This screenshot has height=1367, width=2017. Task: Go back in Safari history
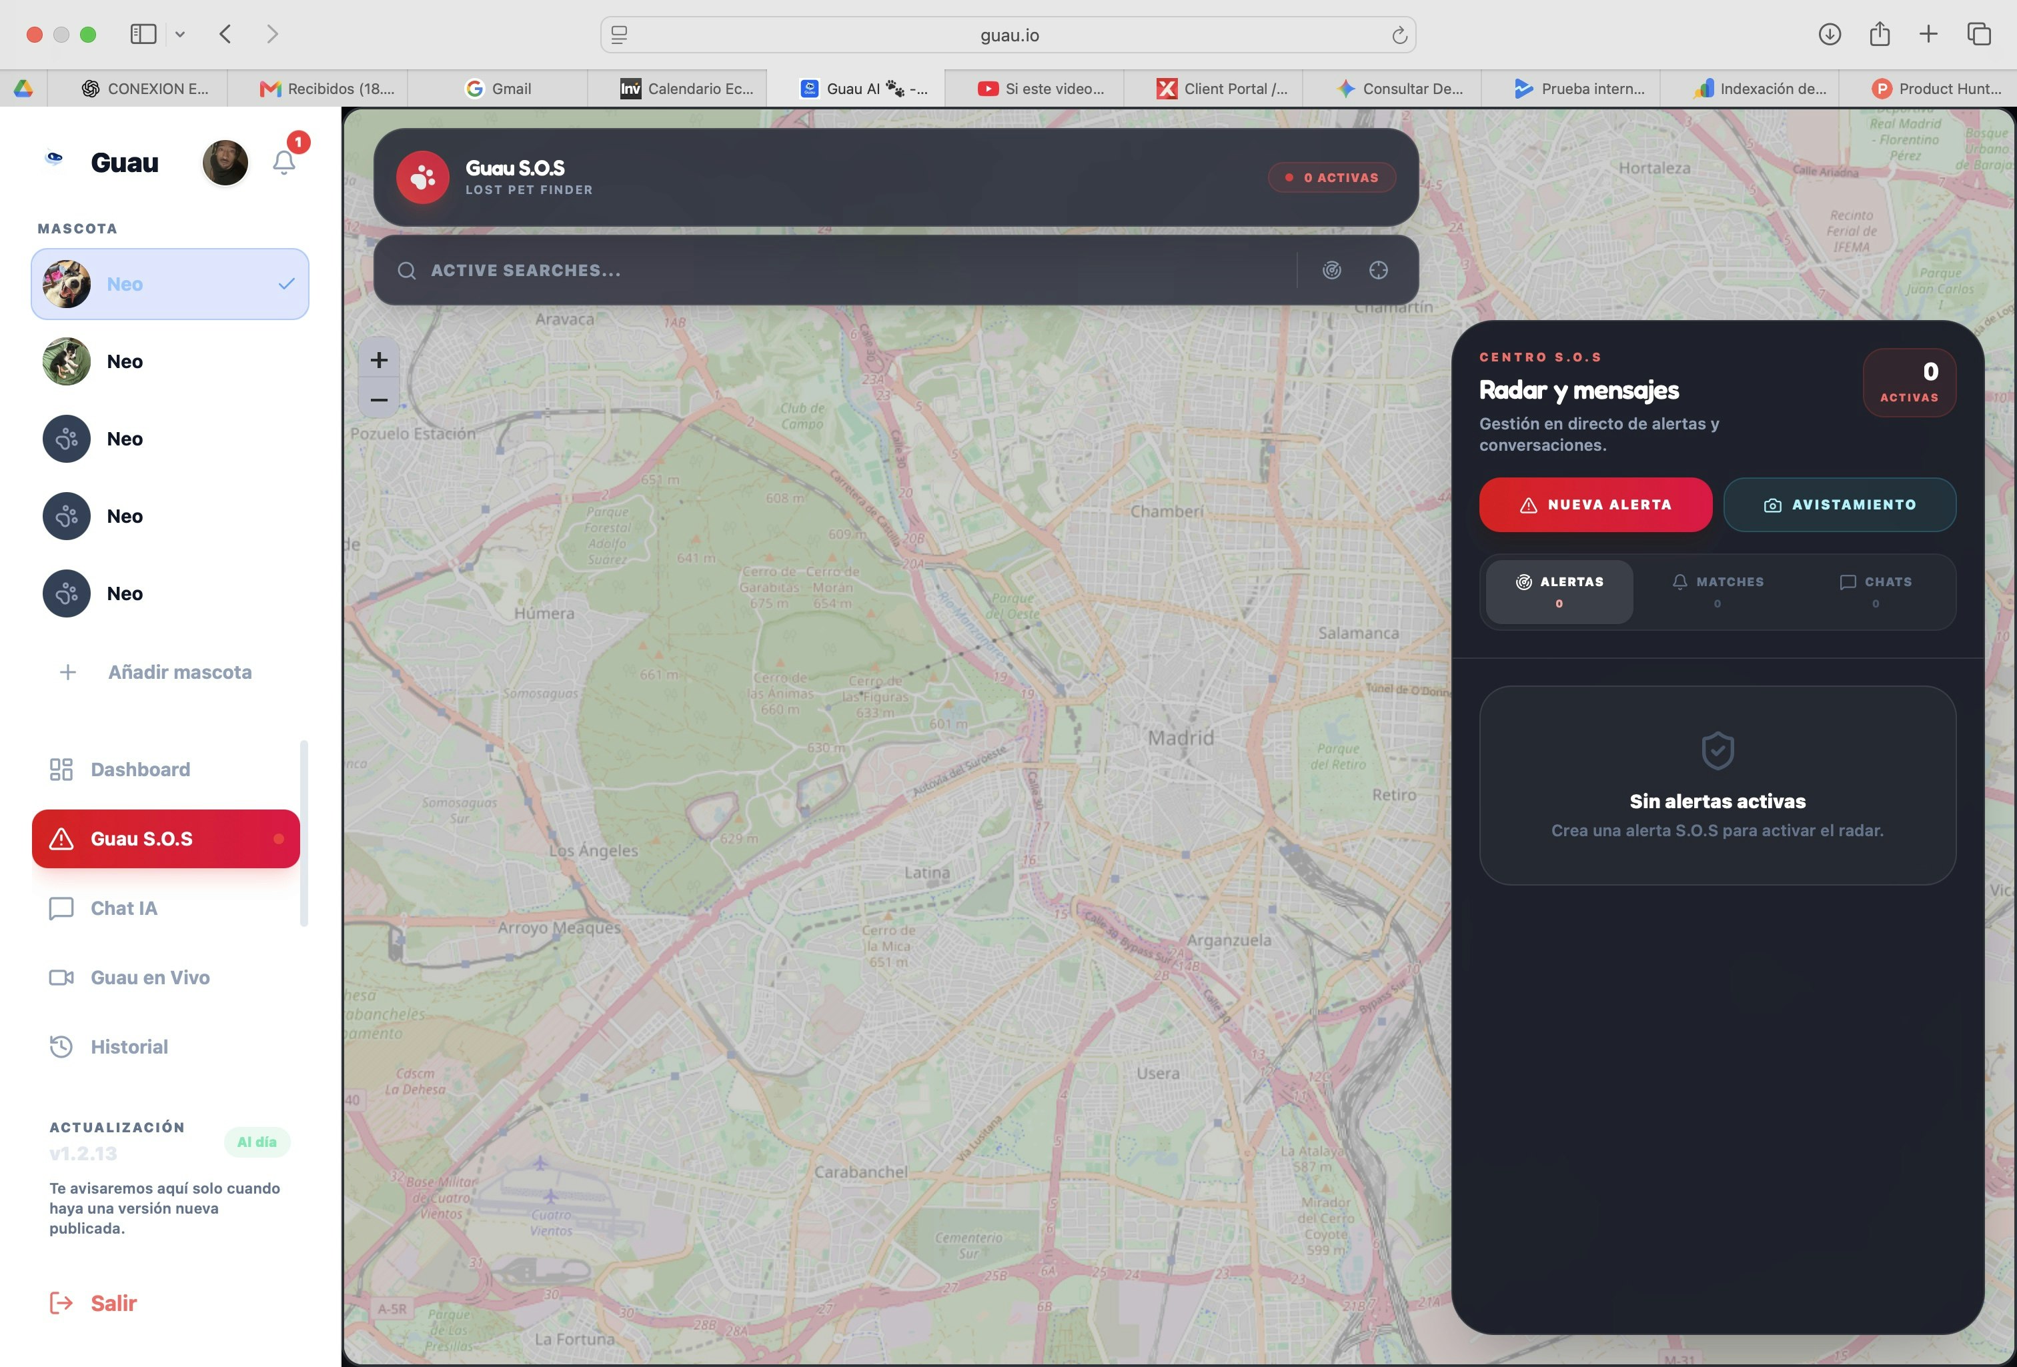[225, 34]
